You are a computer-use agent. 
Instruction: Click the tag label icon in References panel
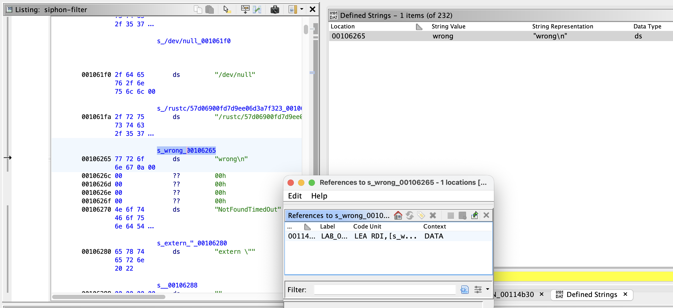(x=421, y=215)
